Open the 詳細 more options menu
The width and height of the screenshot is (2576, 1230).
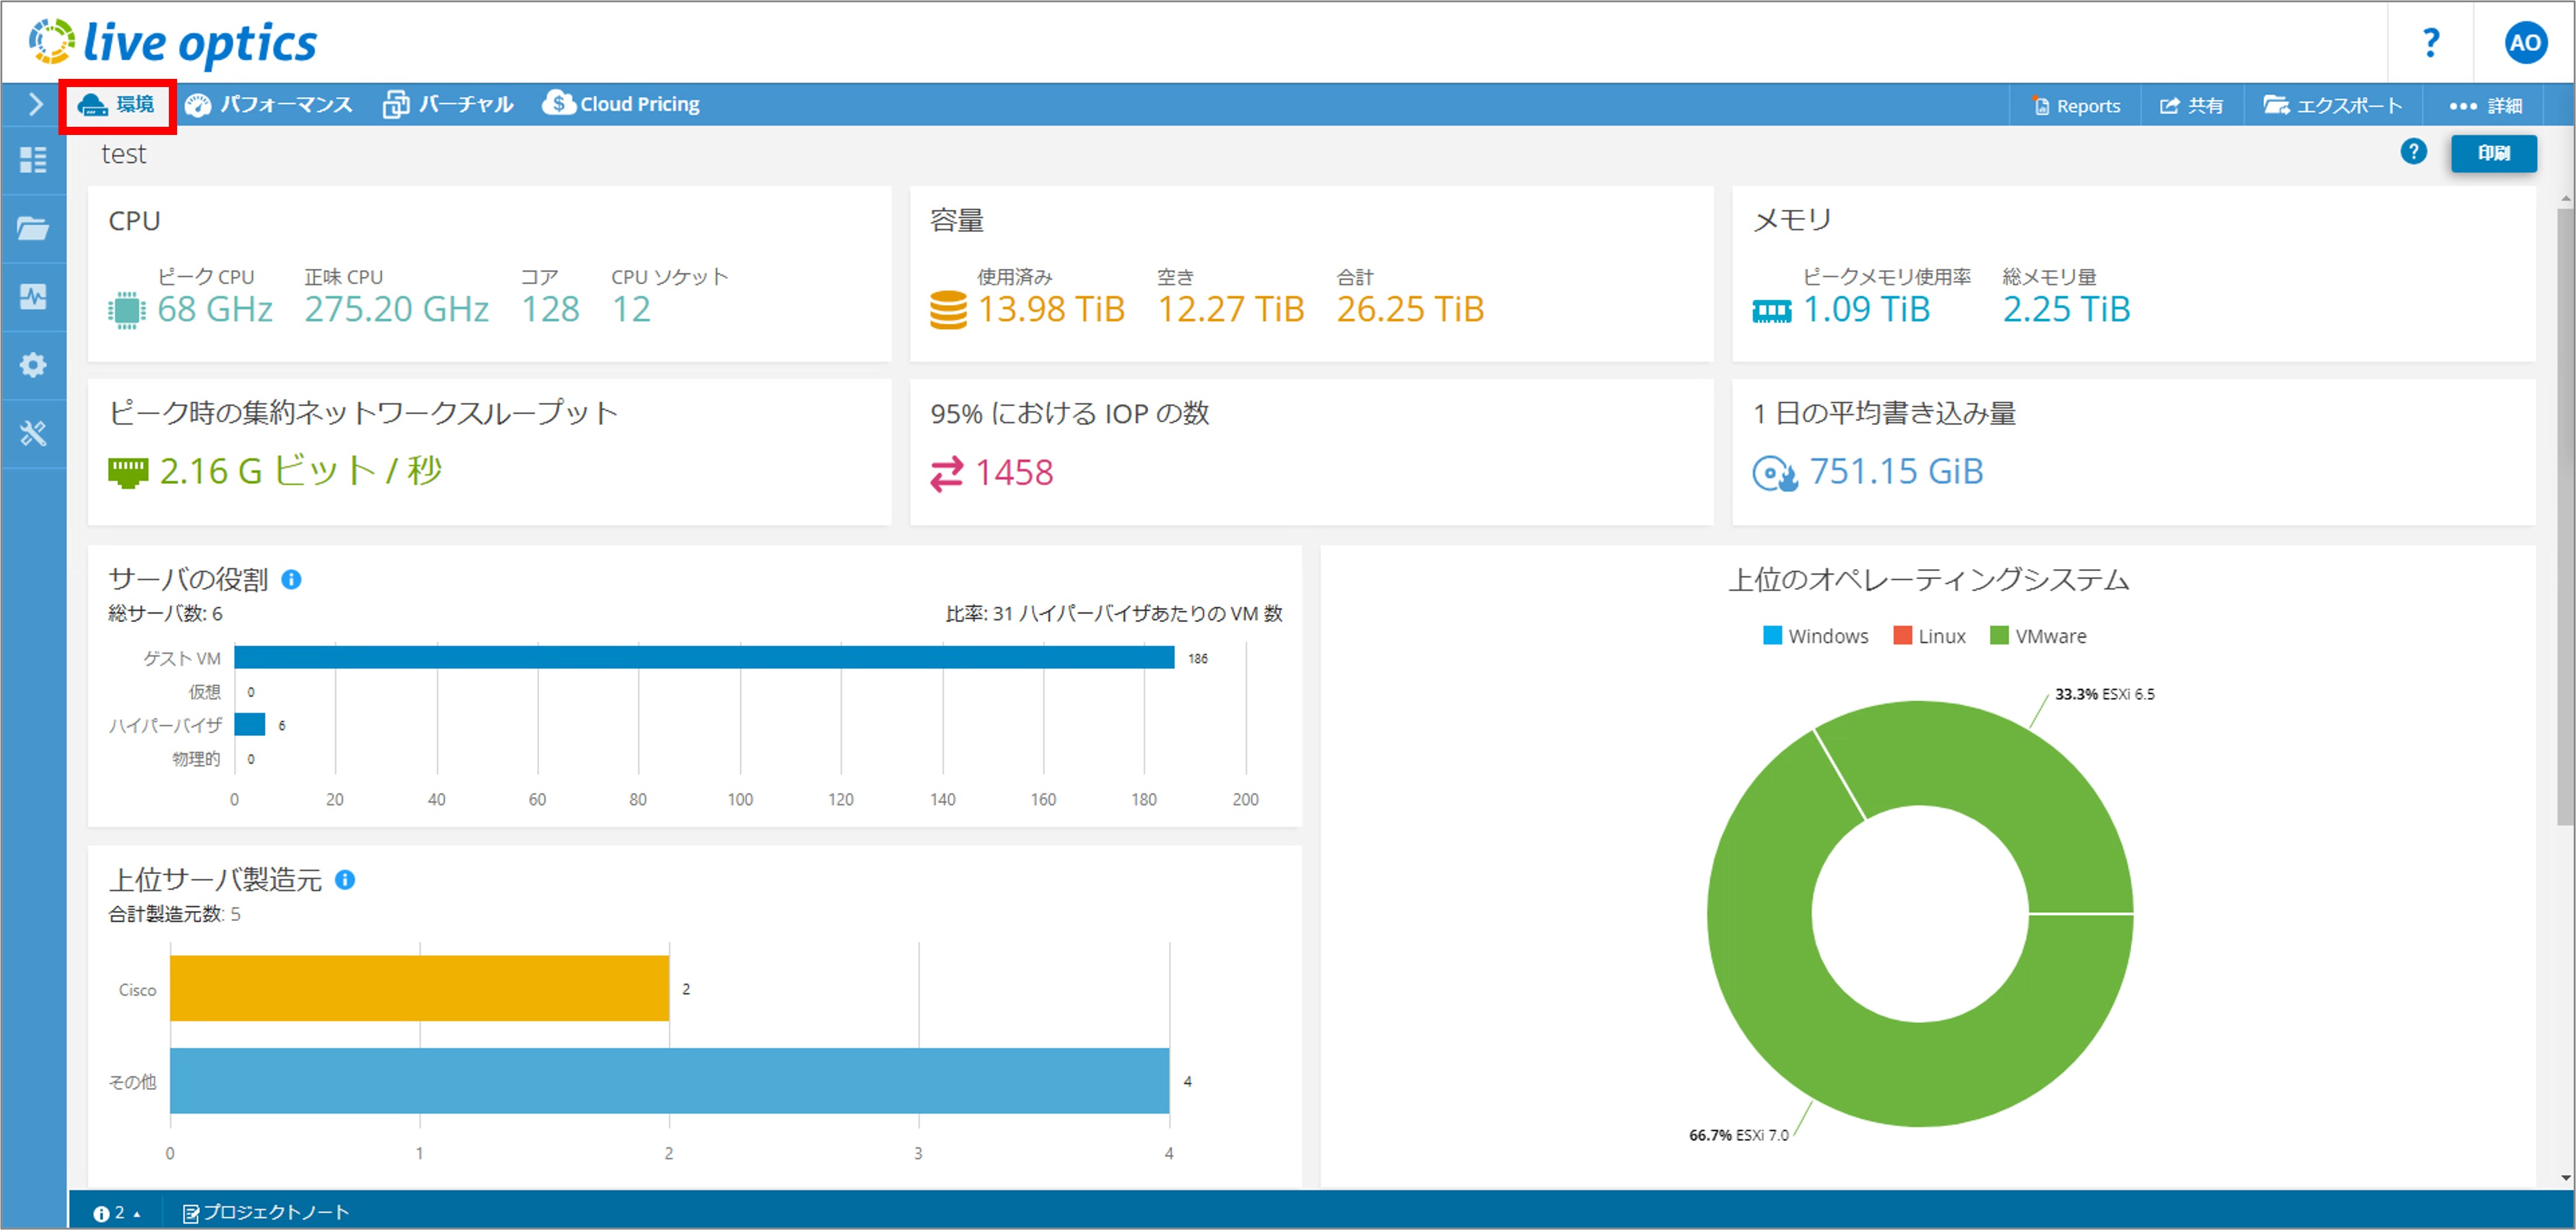coord(2485,106)
